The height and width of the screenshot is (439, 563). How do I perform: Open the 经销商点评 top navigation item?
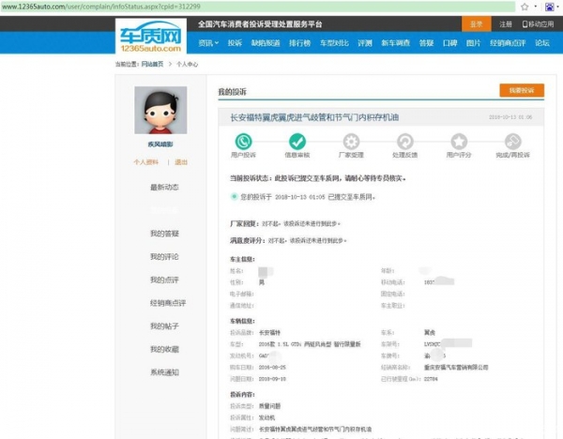pyautogui.click(x=508, y=43)
